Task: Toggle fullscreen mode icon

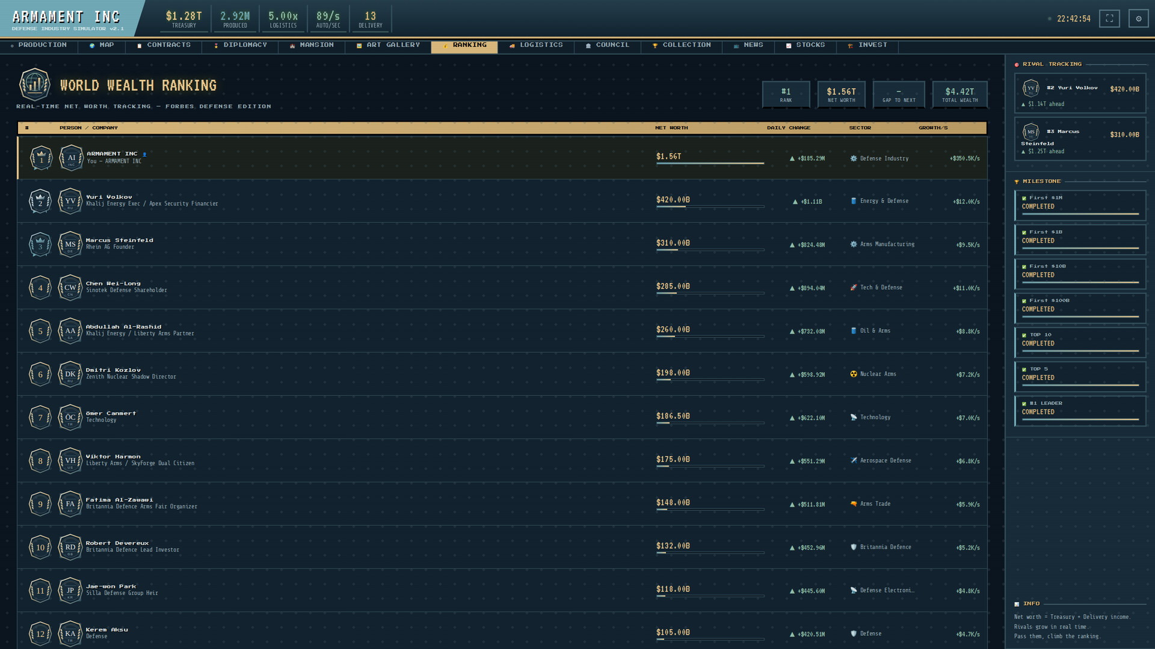Action: [1109, 19]
